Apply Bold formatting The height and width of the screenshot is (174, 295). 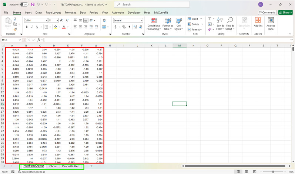[x=27, y=27]
